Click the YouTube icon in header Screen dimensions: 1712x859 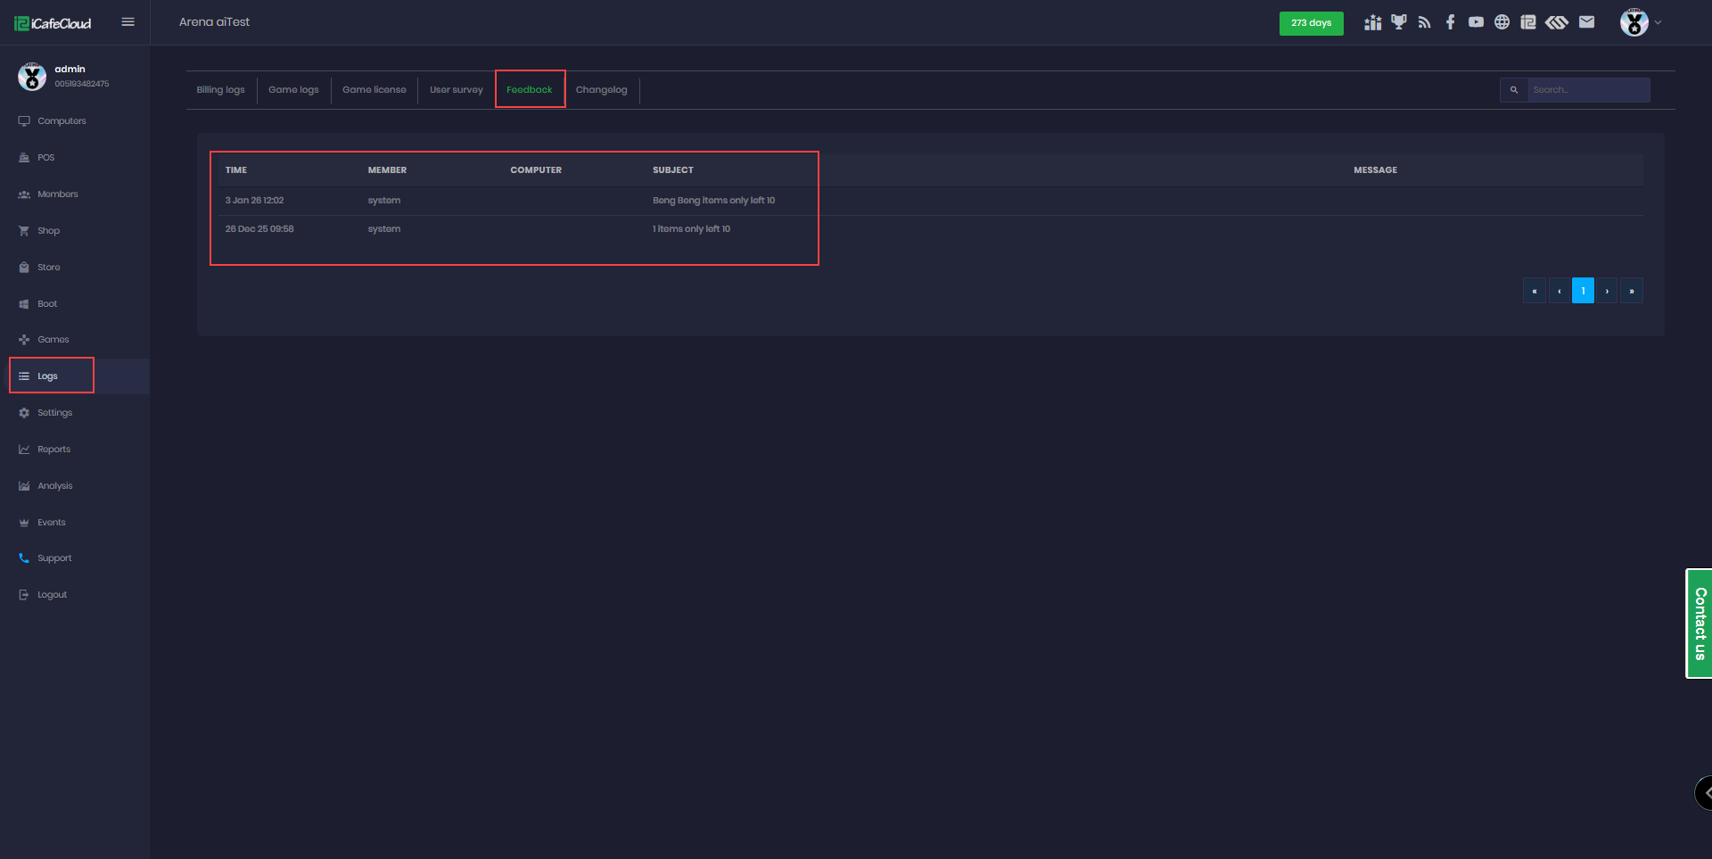point(1476,22)
